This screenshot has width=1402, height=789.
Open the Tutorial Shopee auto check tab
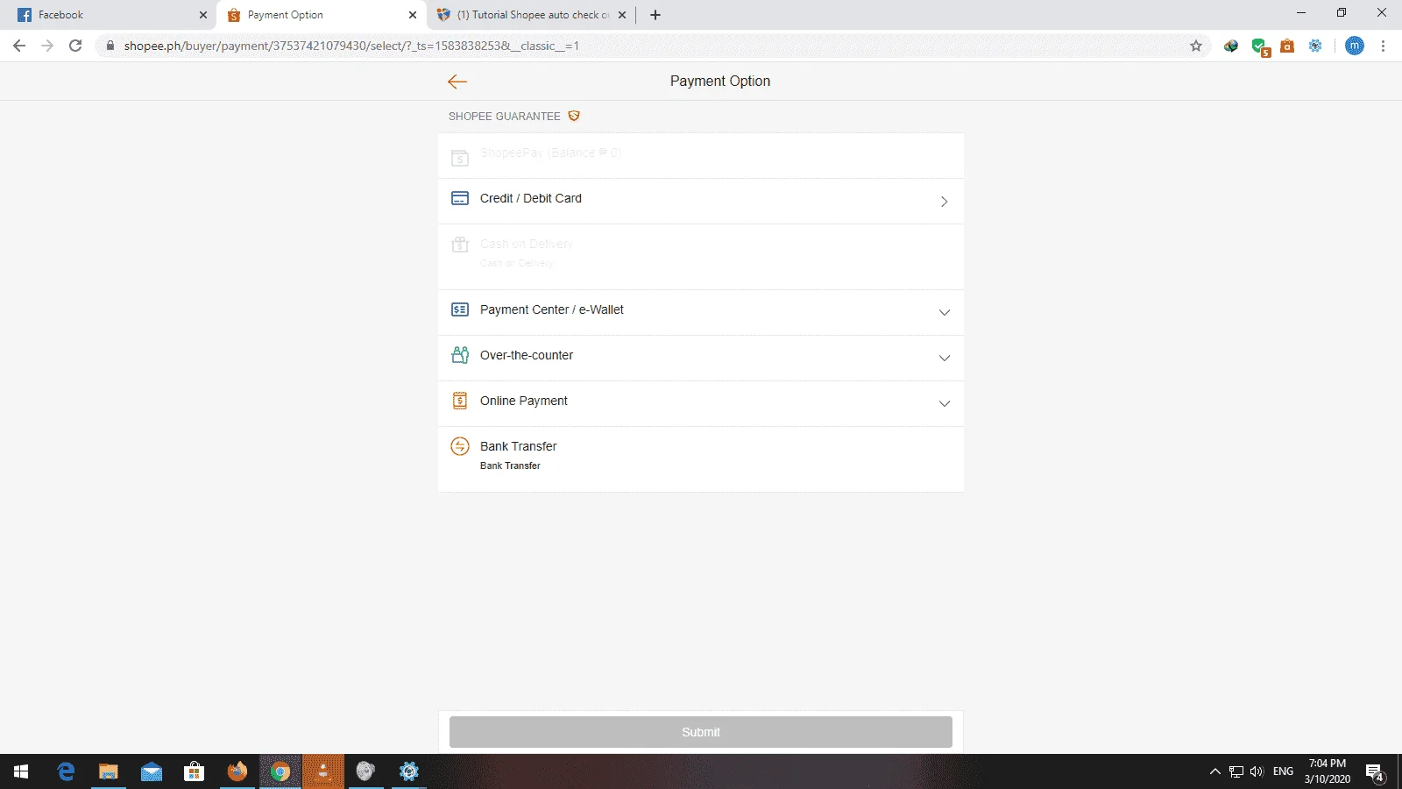531,15
